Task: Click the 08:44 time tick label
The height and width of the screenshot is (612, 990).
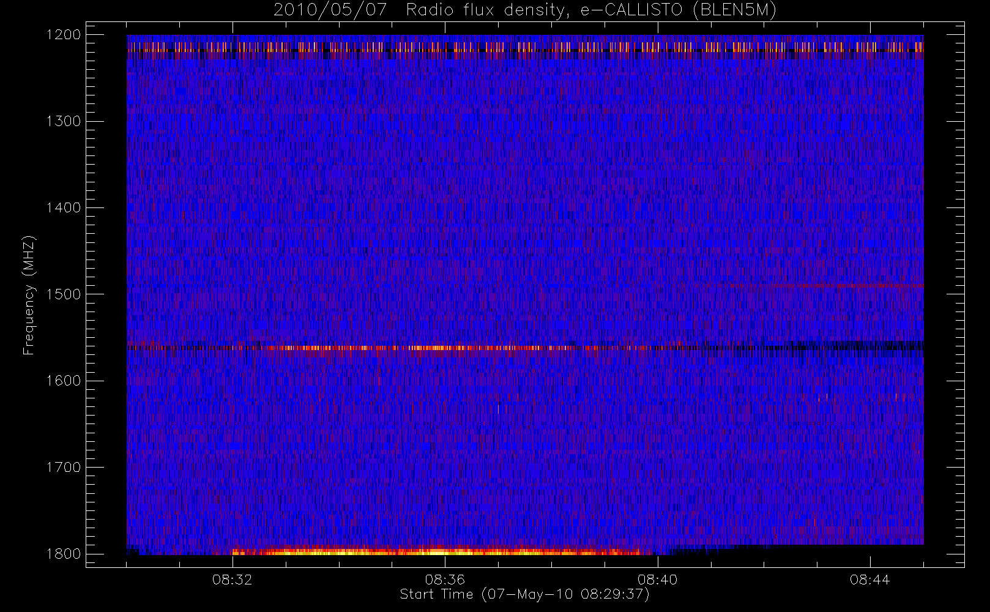Action: [869, 580]
